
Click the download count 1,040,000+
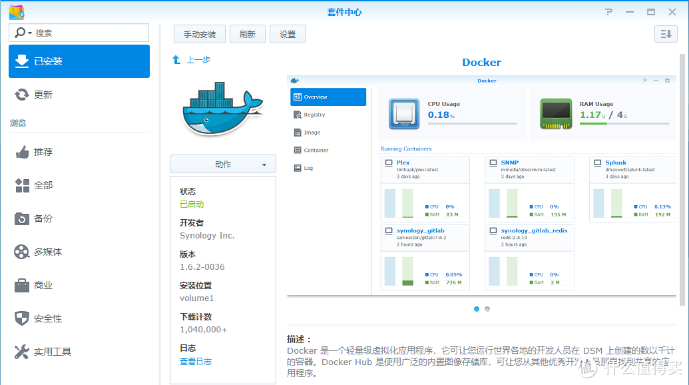click(204, 330)
